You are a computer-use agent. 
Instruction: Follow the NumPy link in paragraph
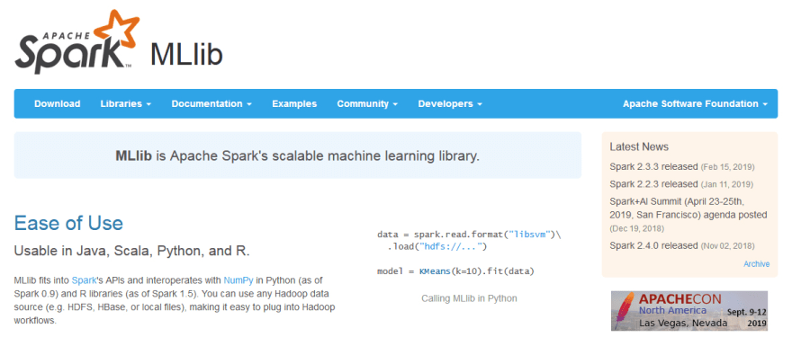point(238,279)
